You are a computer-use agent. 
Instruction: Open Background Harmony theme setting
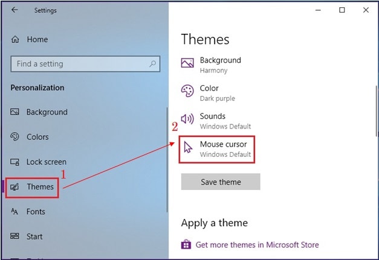(x=211, y=65)
